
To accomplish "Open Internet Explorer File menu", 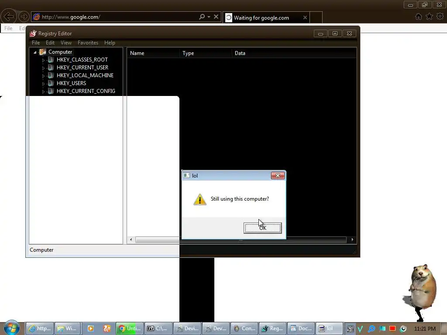I will (x=8, y=28).
